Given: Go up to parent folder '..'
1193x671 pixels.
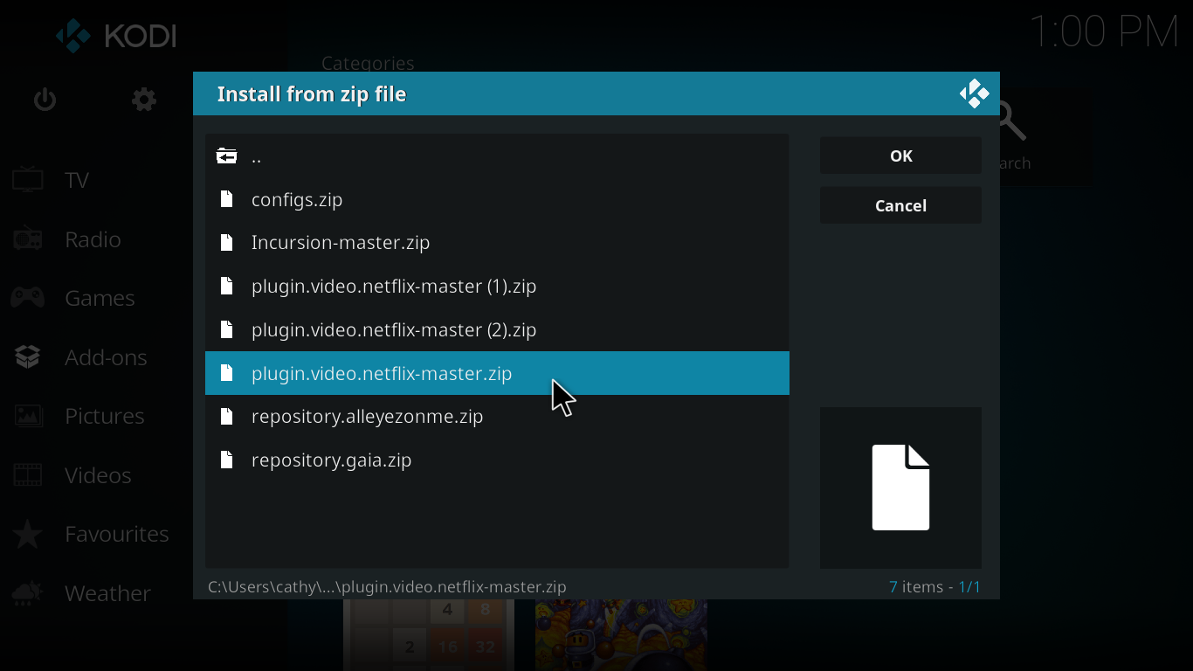Looking at the screenshot, I should click(x=497, y=156).
